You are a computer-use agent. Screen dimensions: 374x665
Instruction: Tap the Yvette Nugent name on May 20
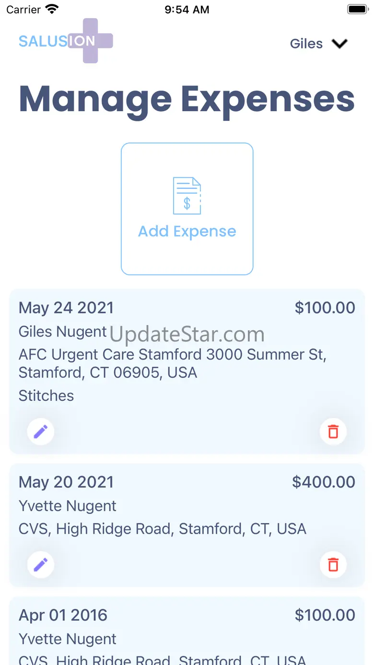[x=68, y=506]
